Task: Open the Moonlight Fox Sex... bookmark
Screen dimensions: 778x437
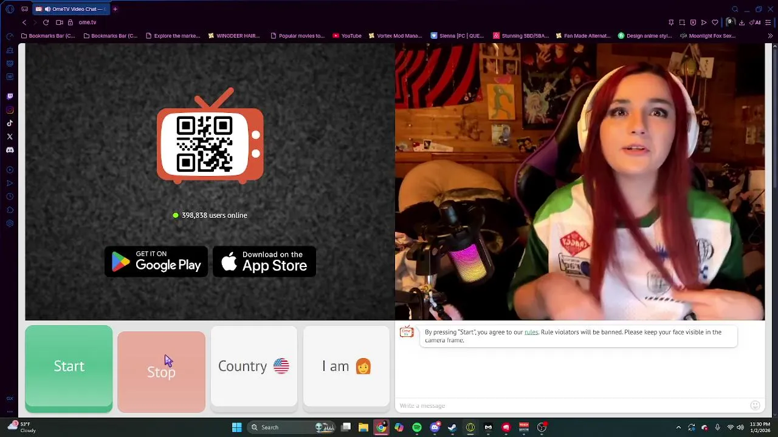Action: coord(708,36)
